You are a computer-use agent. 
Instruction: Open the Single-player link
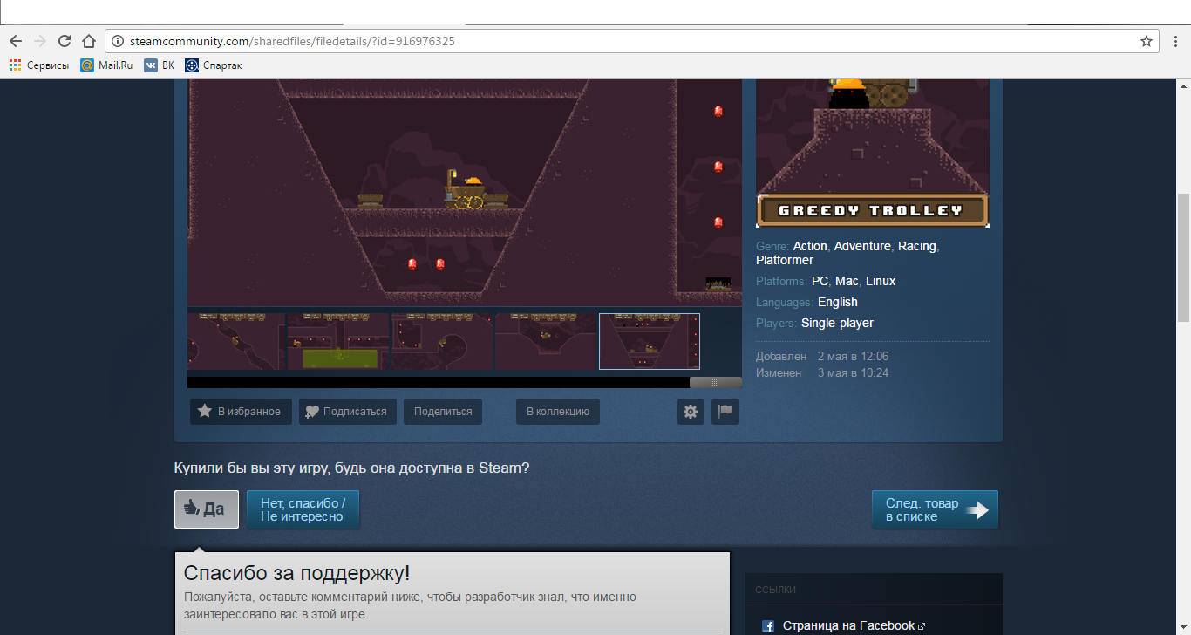point(837,323)
